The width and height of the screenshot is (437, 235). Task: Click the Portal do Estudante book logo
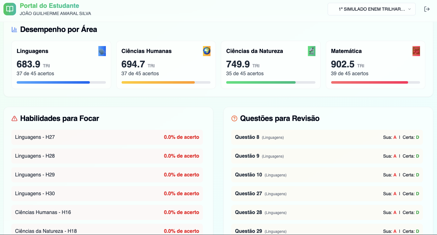pos(10,9)
